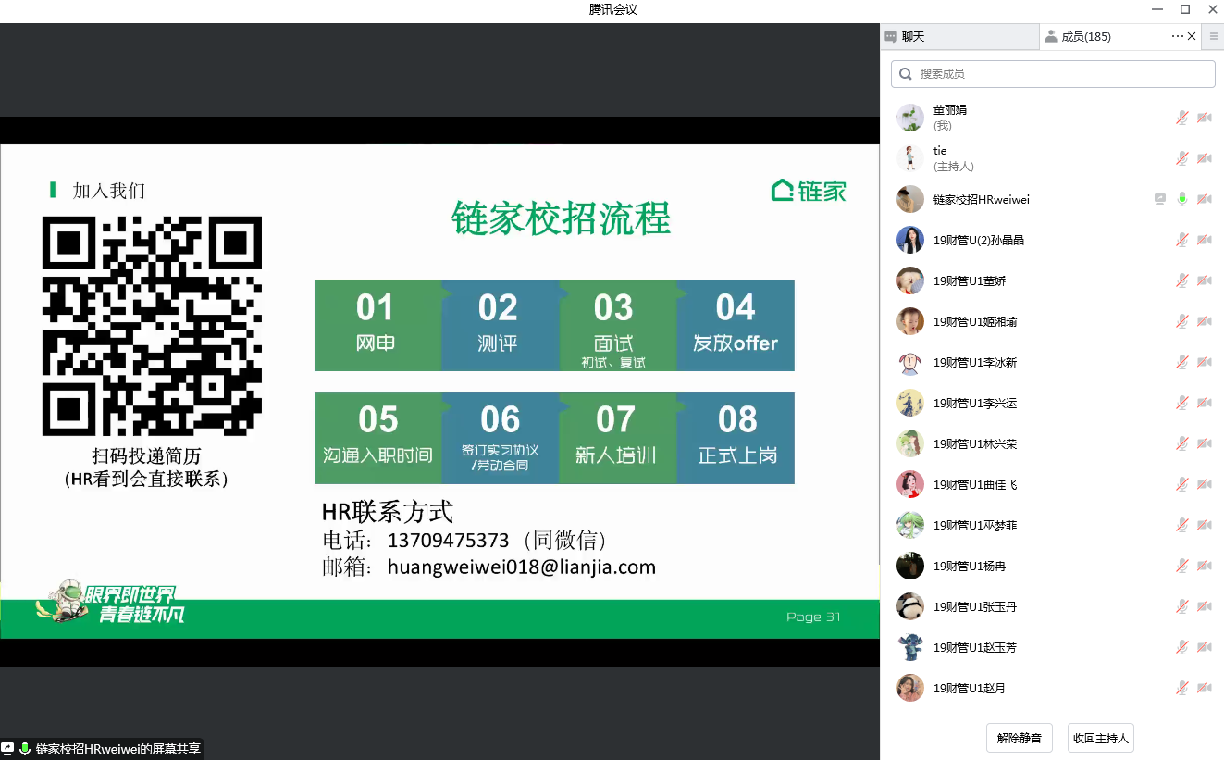1224x760 pixels.
Task: Select member name 19财管U1姬湘瑜
Action: coord(975,321)
